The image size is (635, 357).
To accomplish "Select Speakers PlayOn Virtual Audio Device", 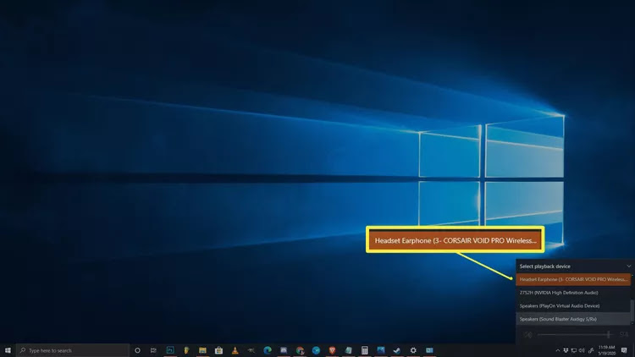I will 573,306.
